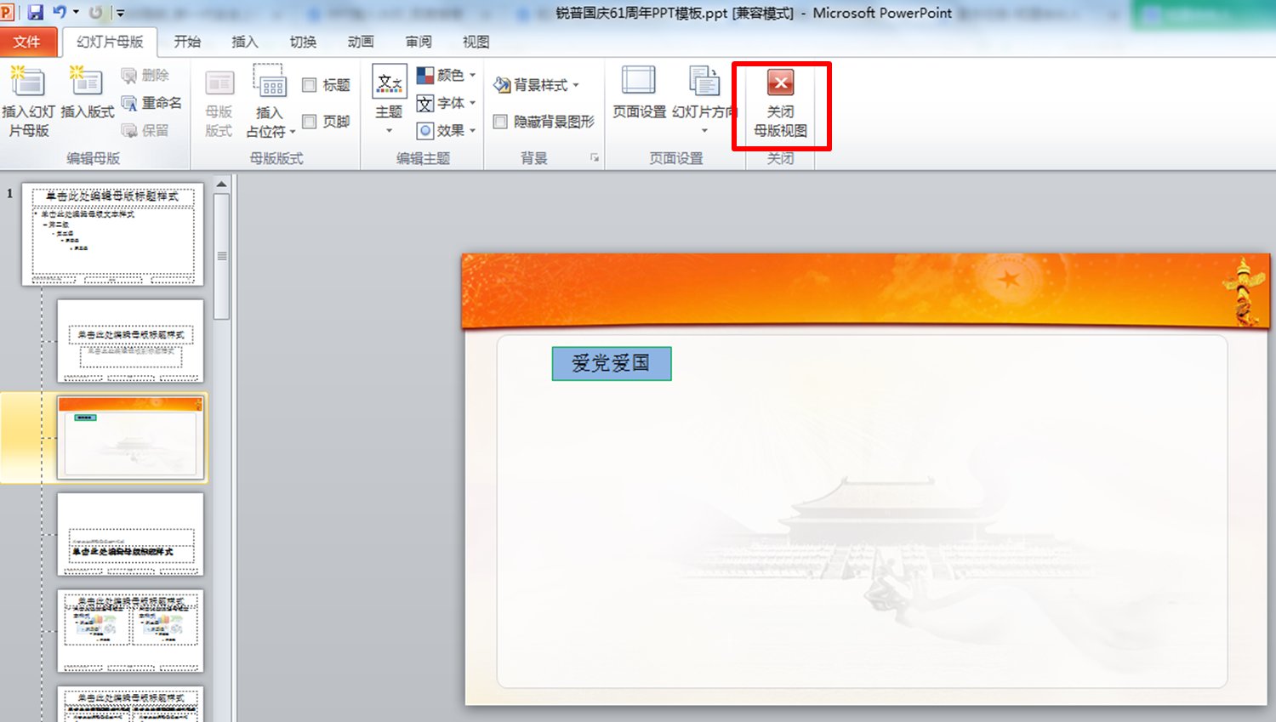Click the 重命名 icon to rename master
The image size is (1276, 722).
(x=151, y=102)
